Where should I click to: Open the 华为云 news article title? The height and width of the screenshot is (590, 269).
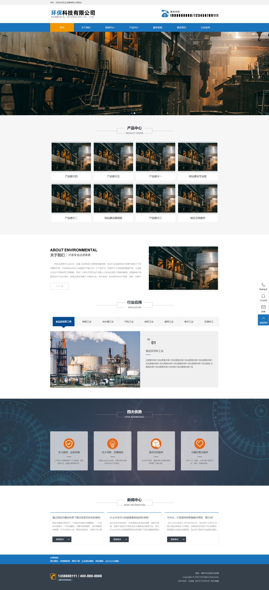tap(190, 518)
